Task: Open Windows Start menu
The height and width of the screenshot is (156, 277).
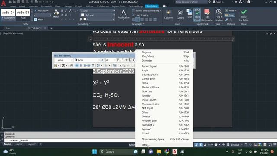Action: point(94,152)
